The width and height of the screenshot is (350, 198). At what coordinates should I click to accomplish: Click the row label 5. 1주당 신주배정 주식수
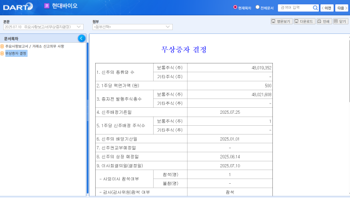(121, 126)
